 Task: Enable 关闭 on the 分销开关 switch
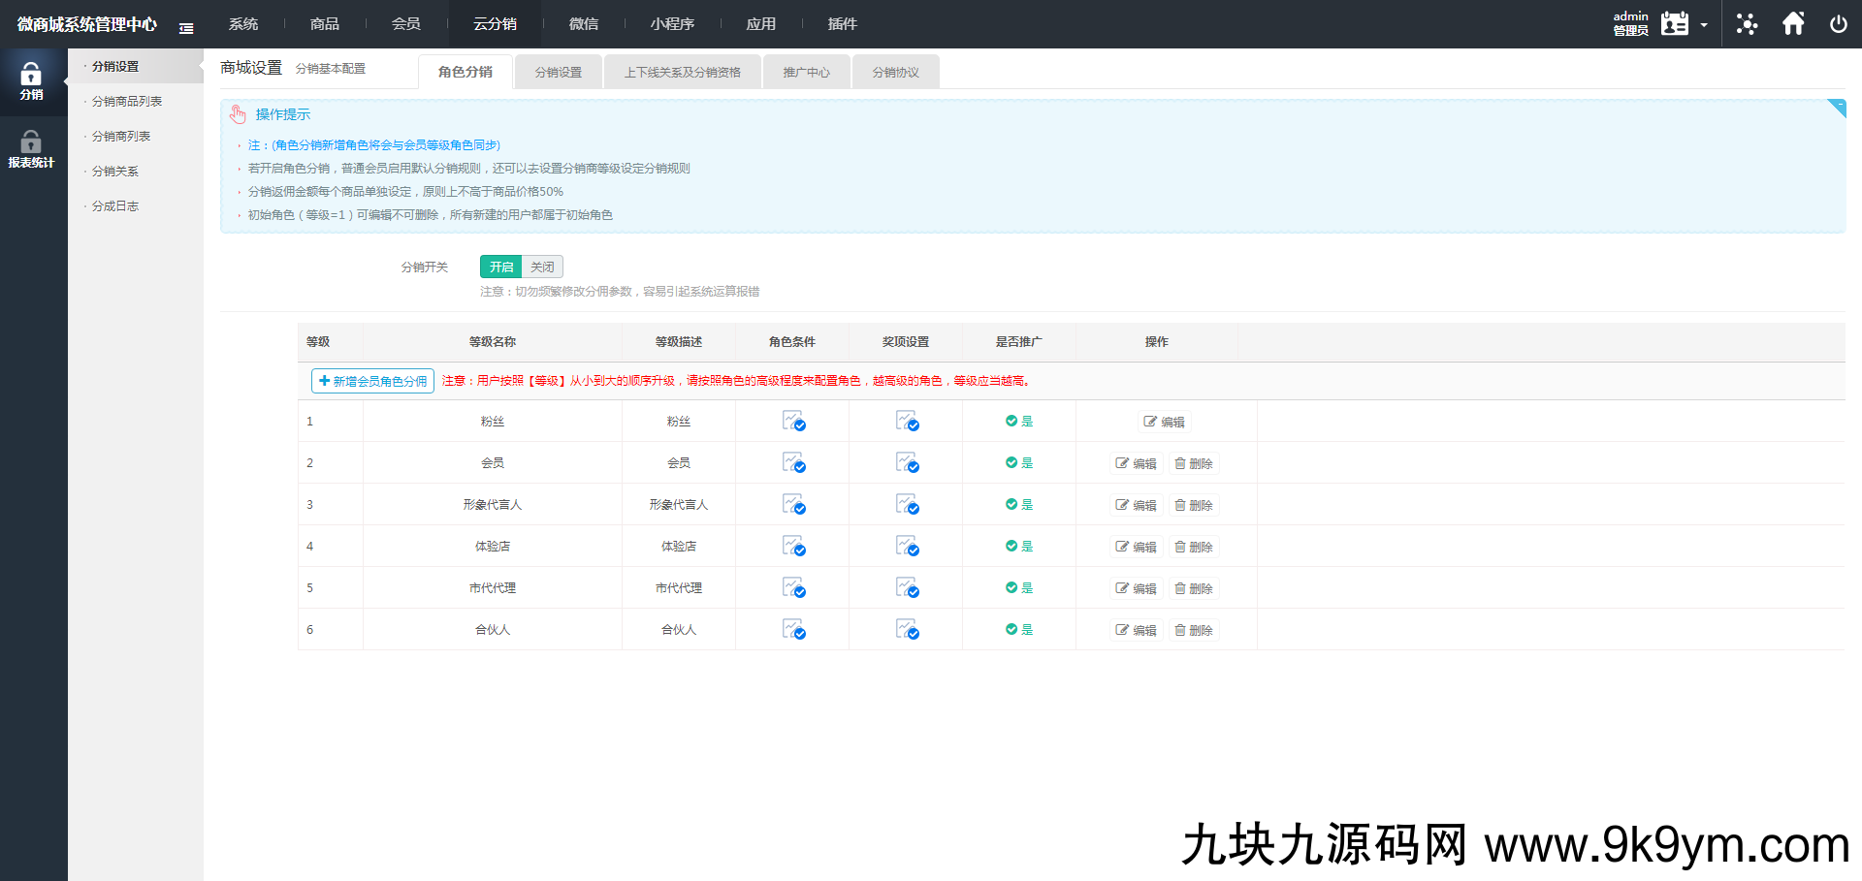[x=542, y=266]
